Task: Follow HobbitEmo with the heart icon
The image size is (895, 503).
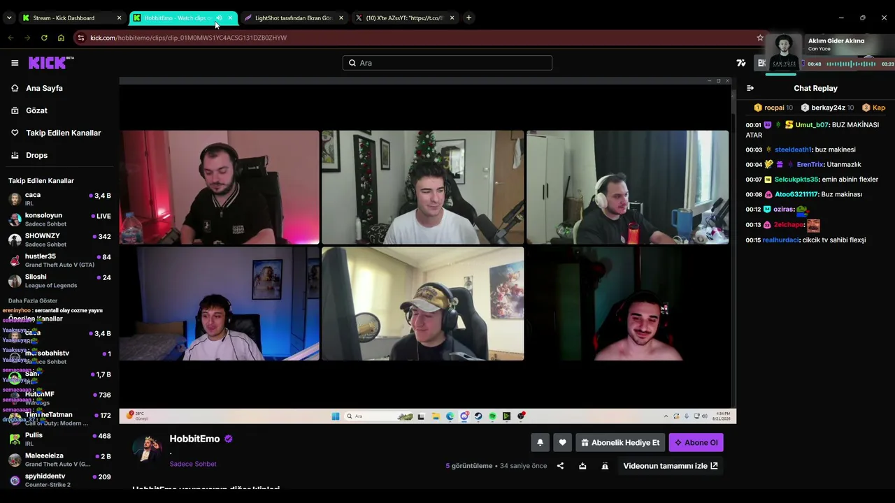Action: (x=562, y=442)
